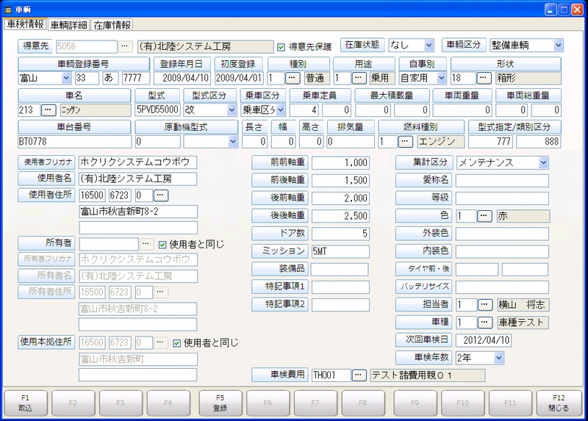Toggle 使用者と同じ for 使用本拠住所

[x=176, y=342]
